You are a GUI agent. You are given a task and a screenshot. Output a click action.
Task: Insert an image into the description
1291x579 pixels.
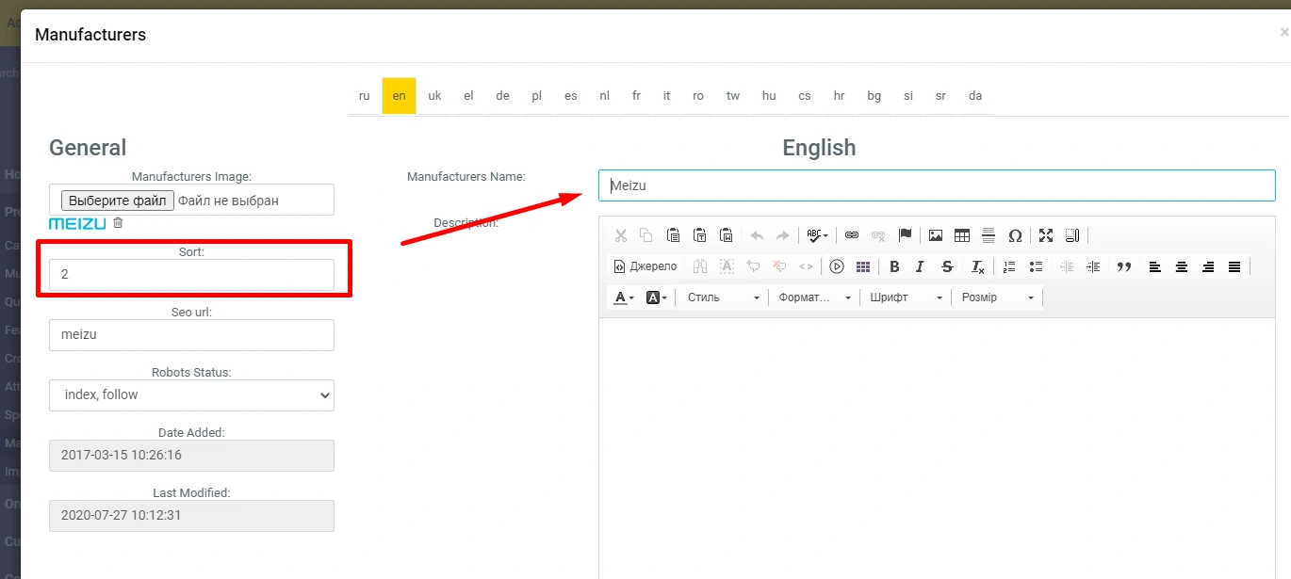(936, 235)
